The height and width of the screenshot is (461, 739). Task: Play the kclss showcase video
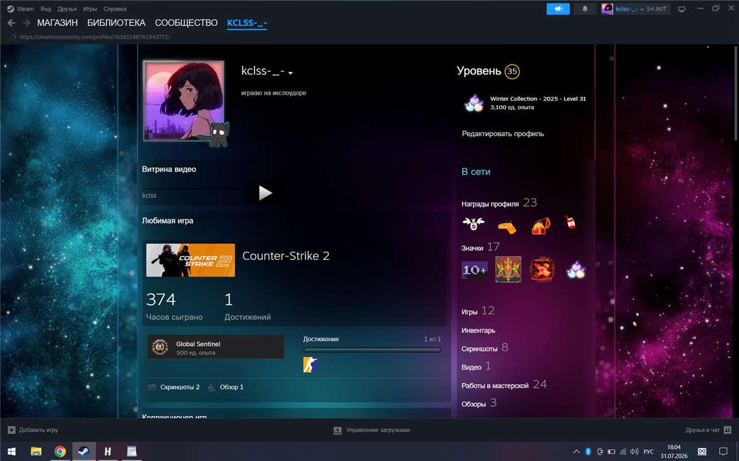265,193
